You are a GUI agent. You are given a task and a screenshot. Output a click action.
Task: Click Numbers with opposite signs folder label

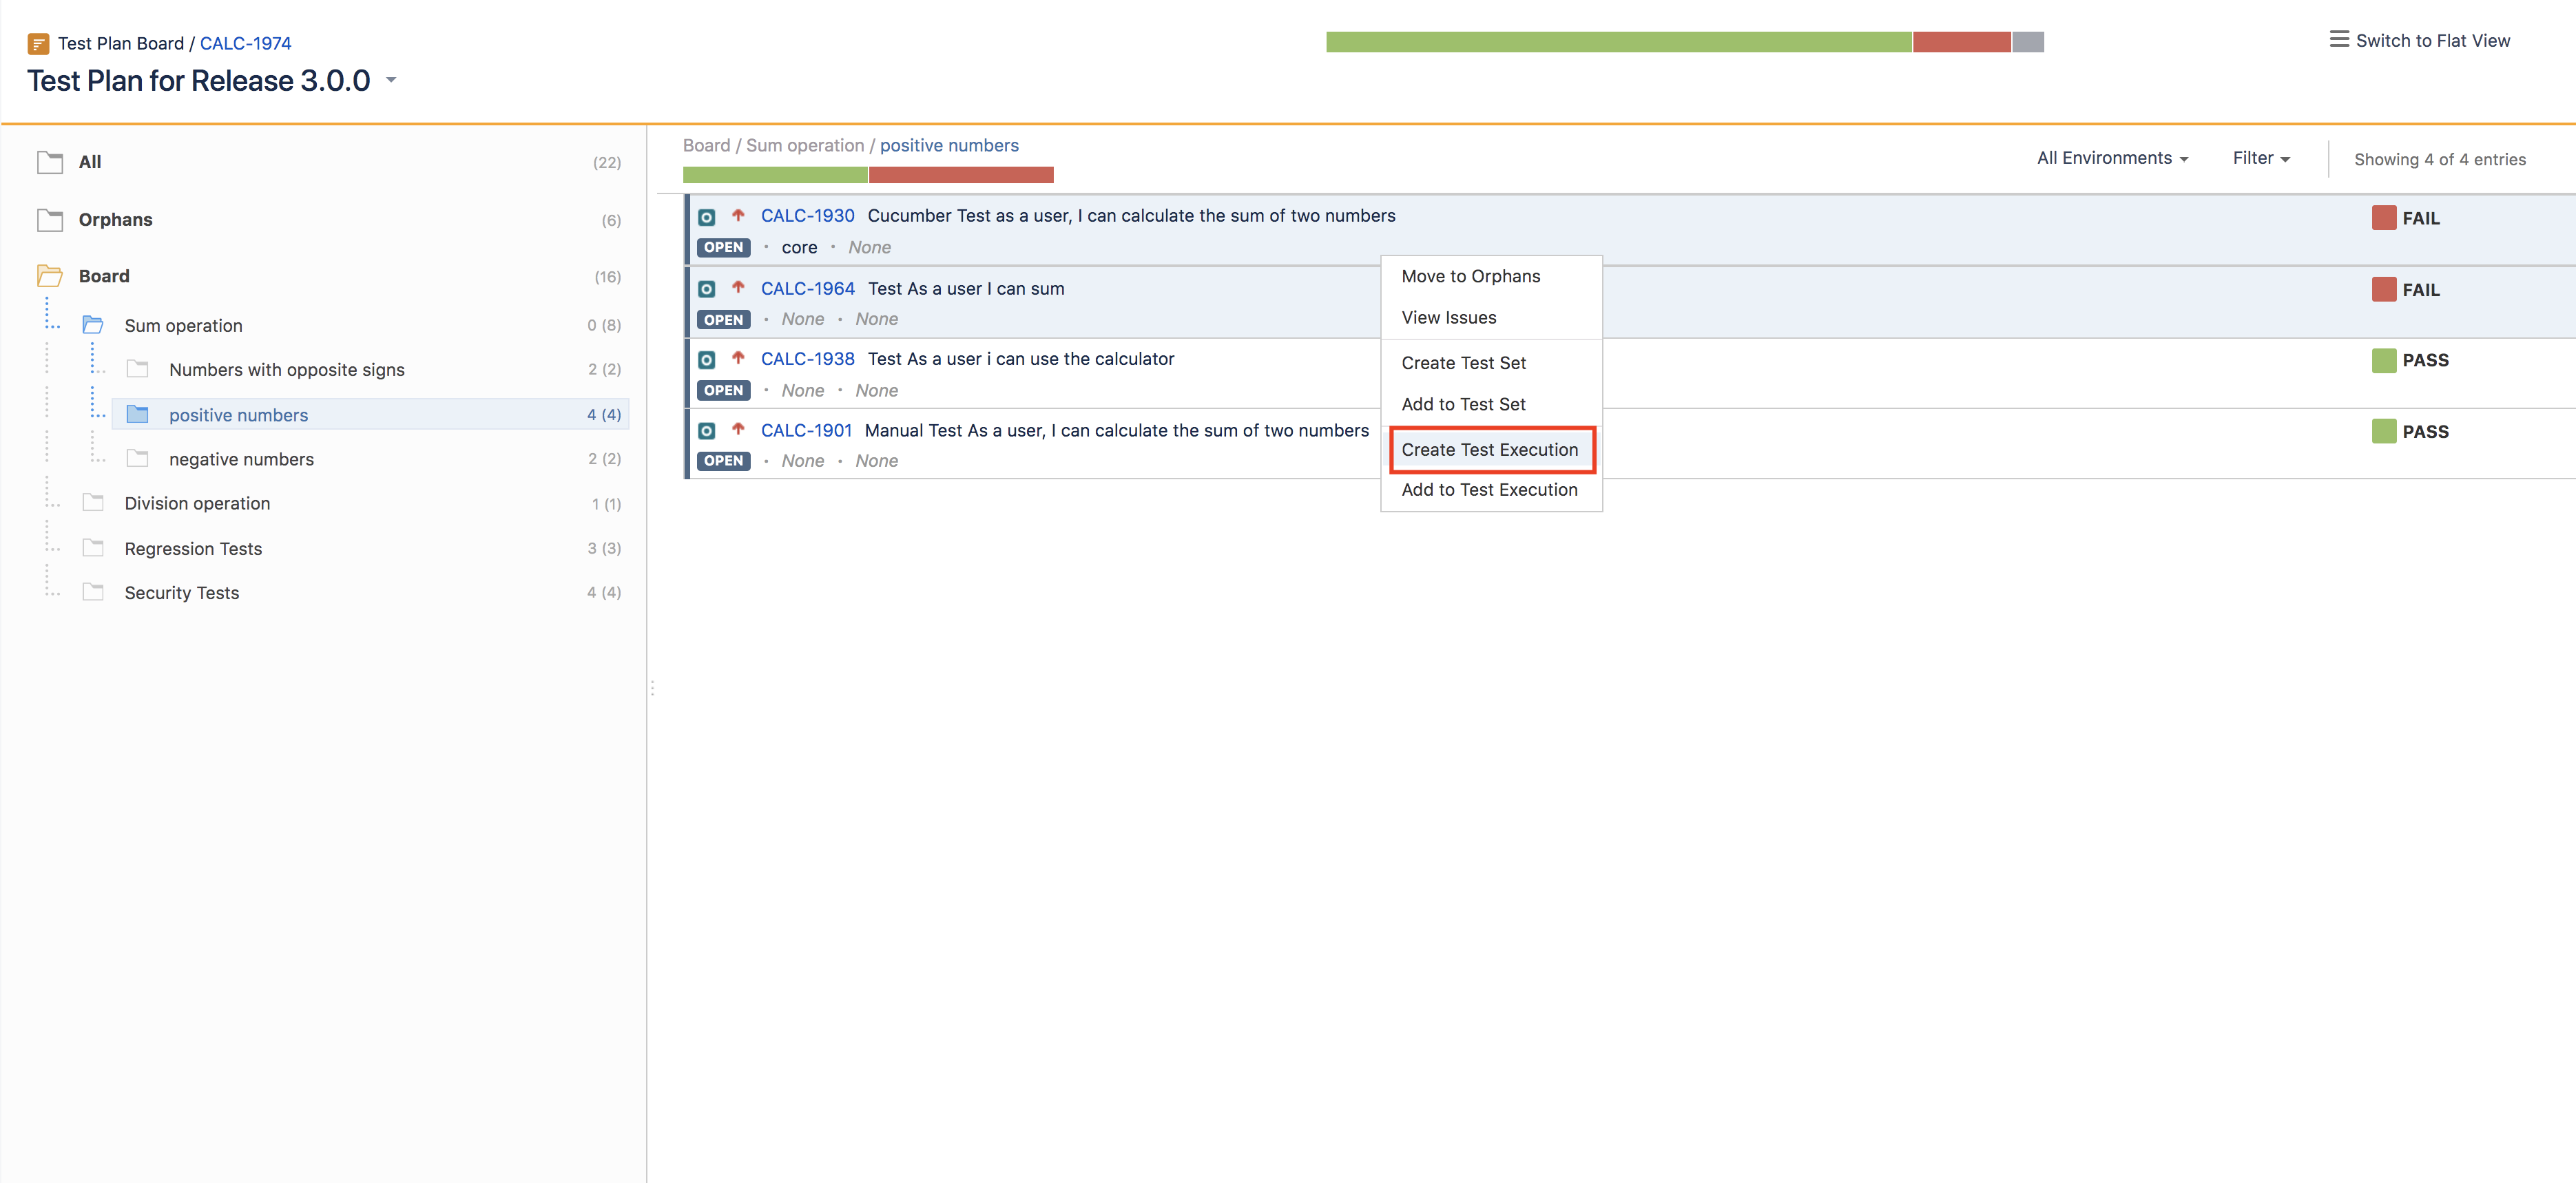tap(286, 370)
